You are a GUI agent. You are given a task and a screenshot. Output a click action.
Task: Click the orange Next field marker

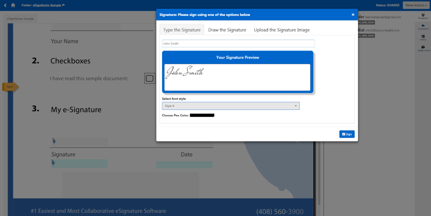(x=9, y=87)
